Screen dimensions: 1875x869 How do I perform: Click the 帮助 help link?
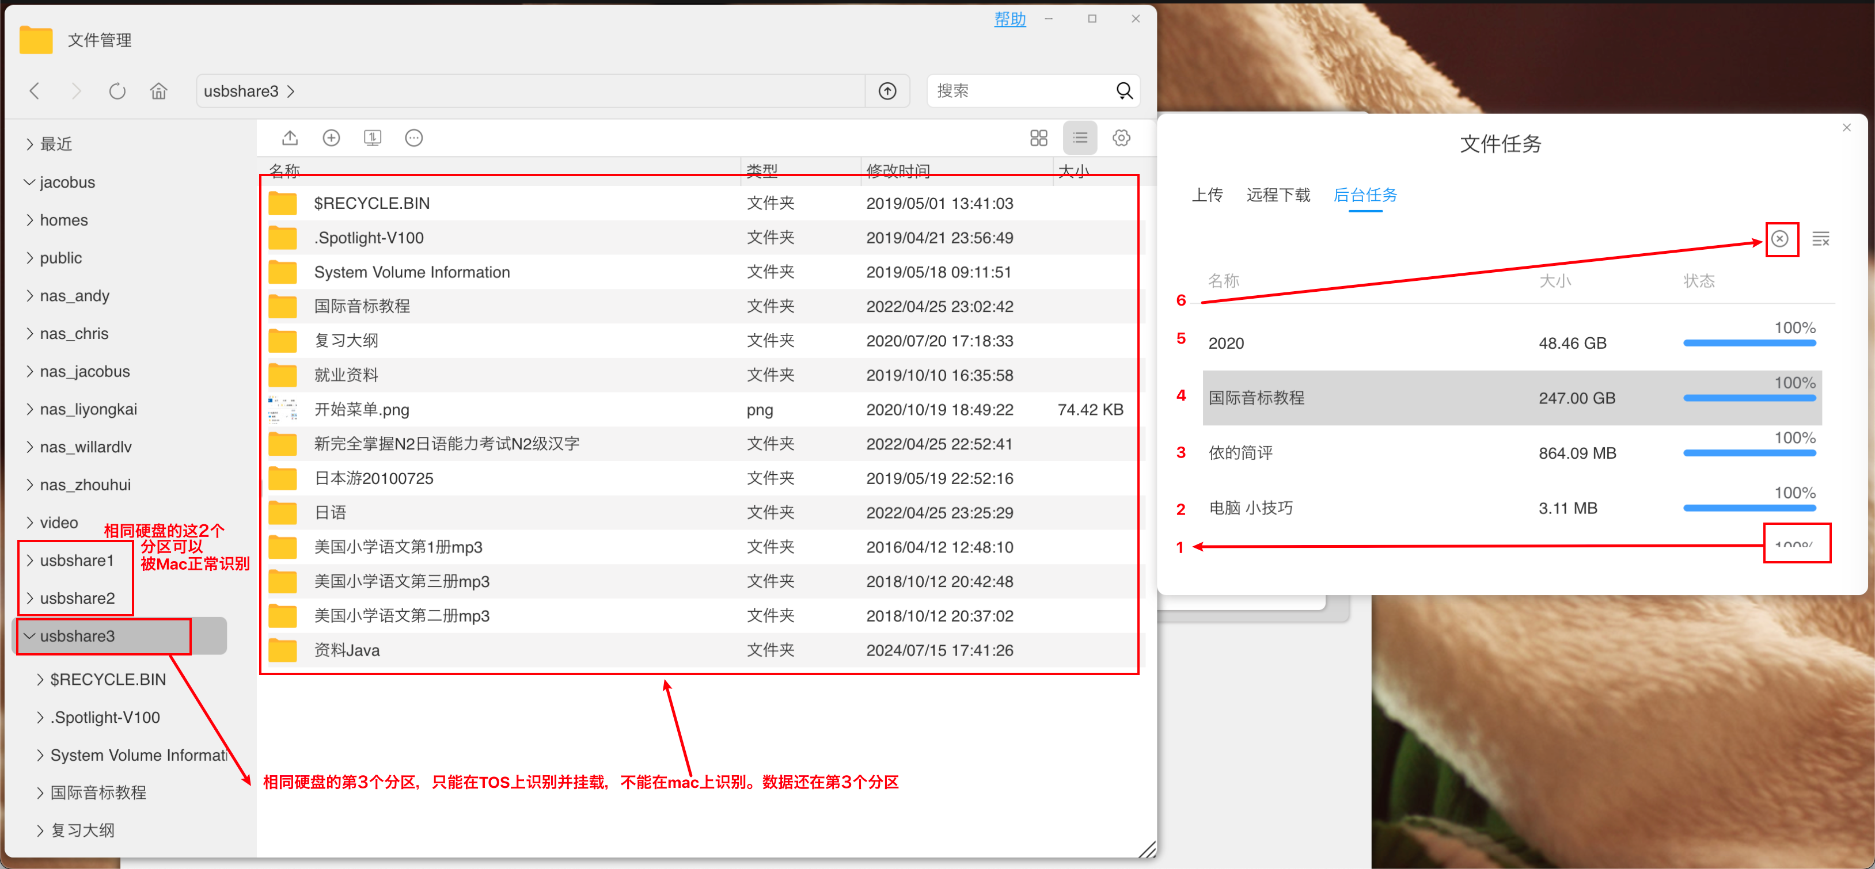tap(1009, 20)
